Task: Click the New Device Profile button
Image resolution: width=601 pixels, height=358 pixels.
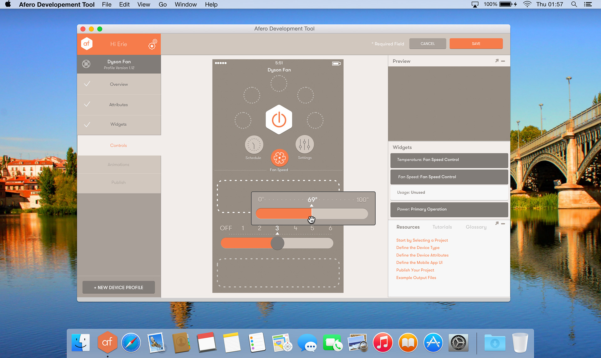Action: [x=119, y=287]
